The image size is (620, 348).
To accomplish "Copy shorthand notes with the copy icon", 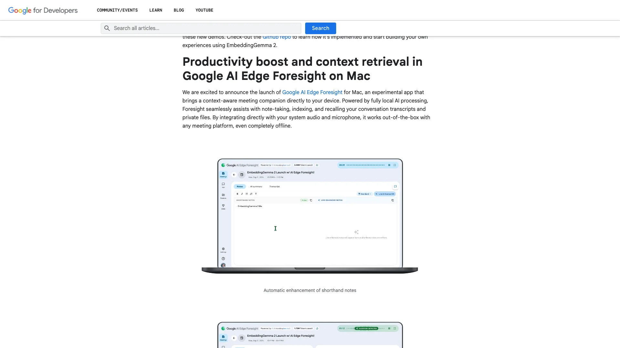I will [x=311, y=200].
